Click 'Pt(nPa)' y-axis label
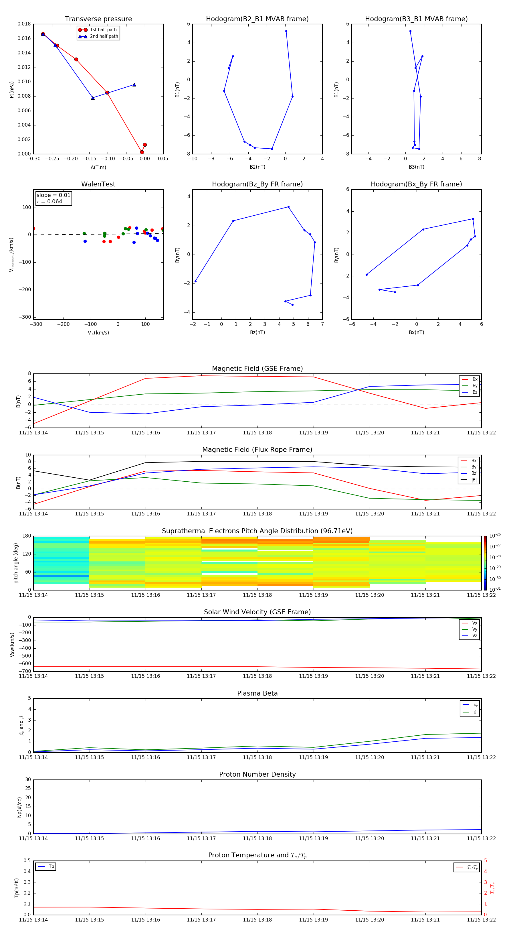The image size is (515, 945). coord(11,89)
